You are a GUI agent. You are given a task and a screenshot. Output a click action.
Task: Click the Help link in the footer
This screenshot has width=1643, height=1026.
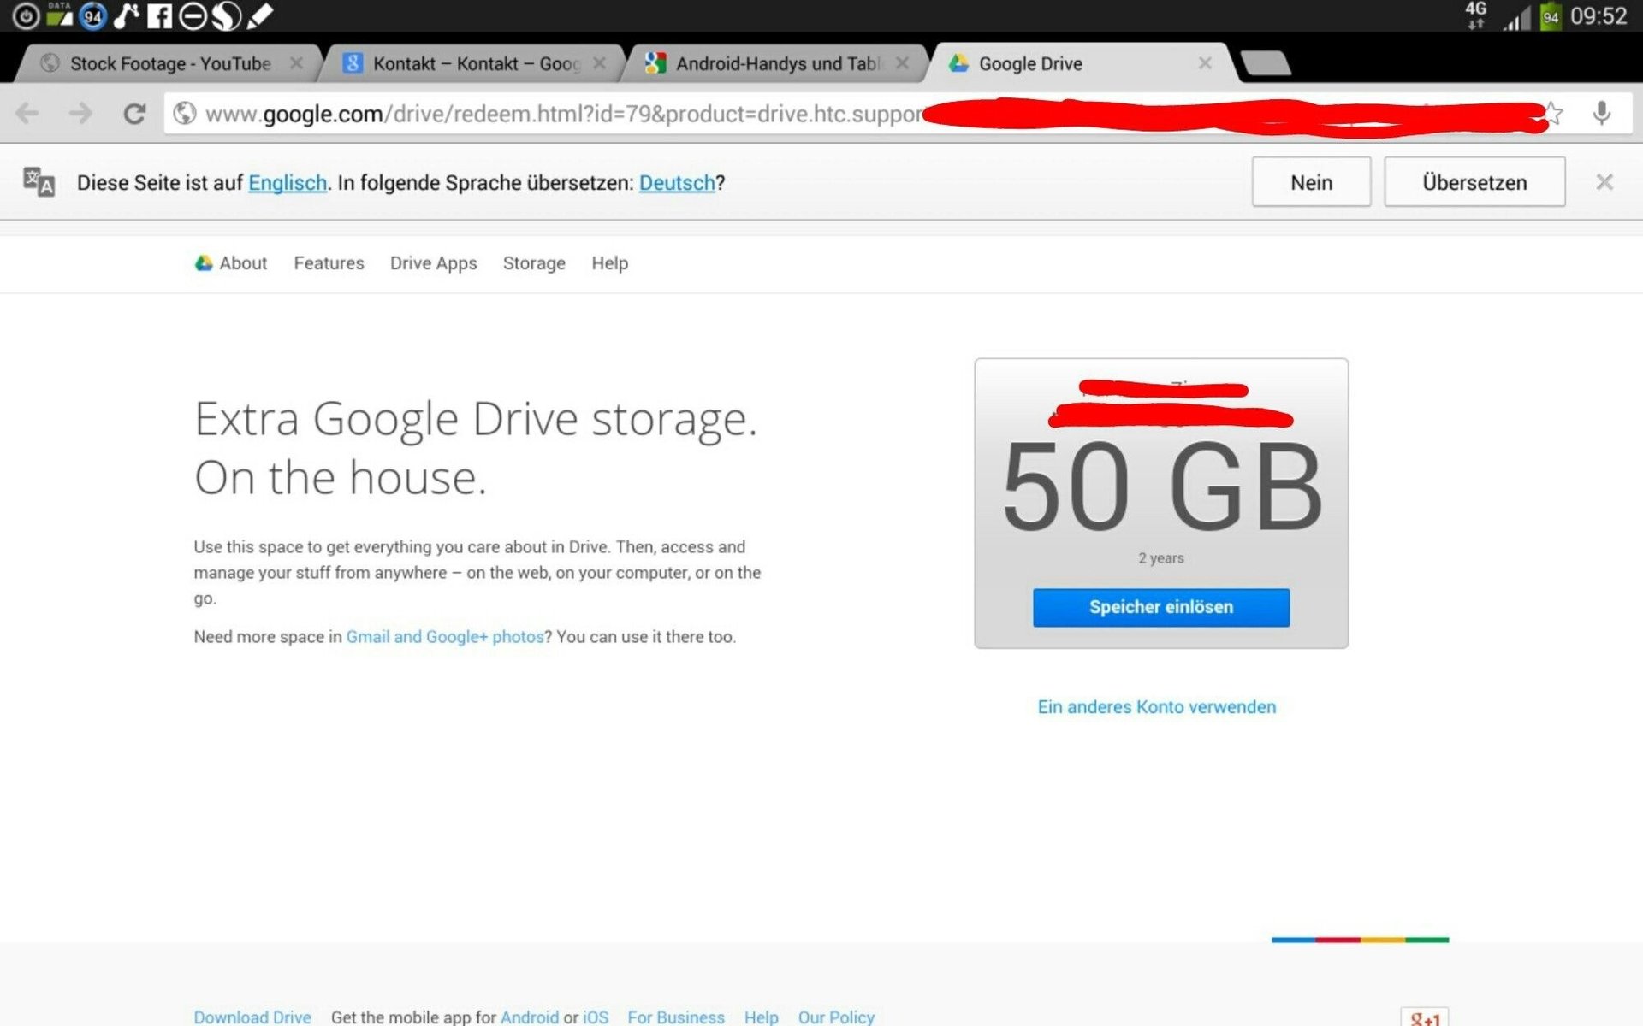761,1017
